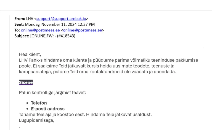Click the "Sent:" header label
Viewport: 212px width, 130px height.
[19, 25]
